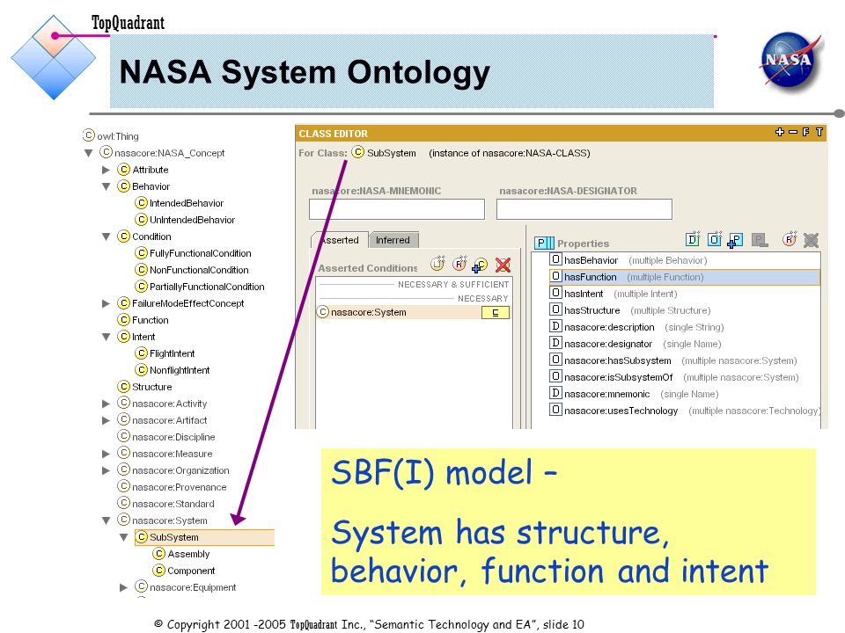Image resolution: width=845 pixels, height=633 pixels.
Task: Select the Component class
Action: coord(191,570)
